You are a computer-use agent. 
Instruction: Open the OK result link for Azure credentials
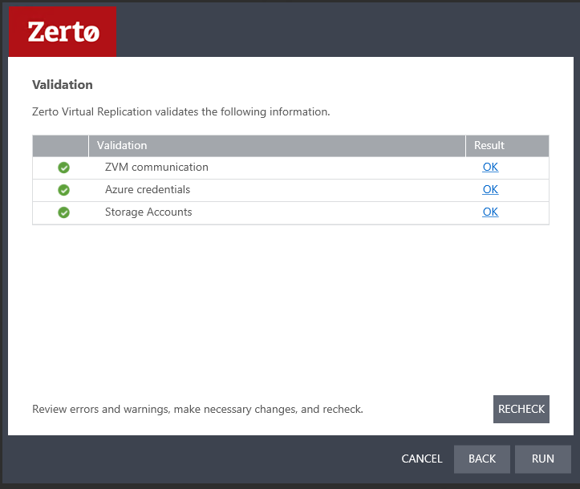490,190
